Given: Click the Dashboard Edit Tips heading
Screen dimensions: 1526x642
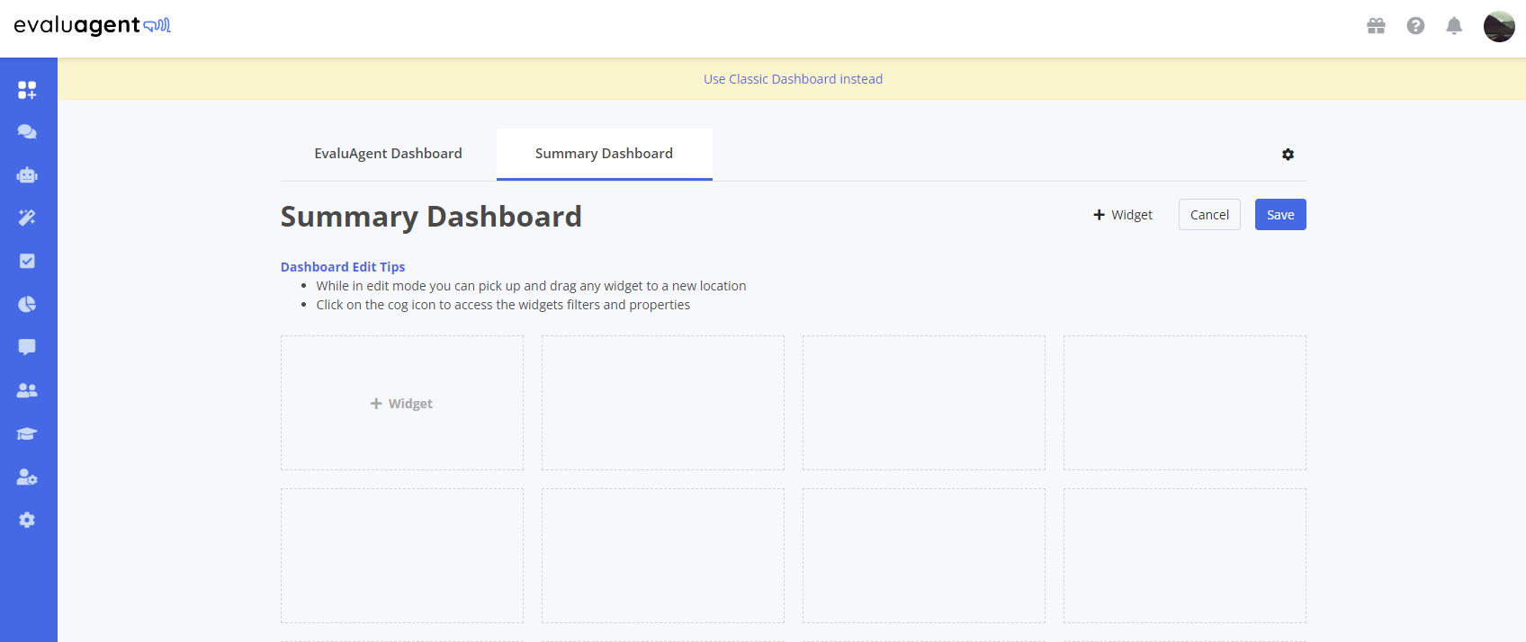Looking at the screenshot, I should tap(343, 267).
